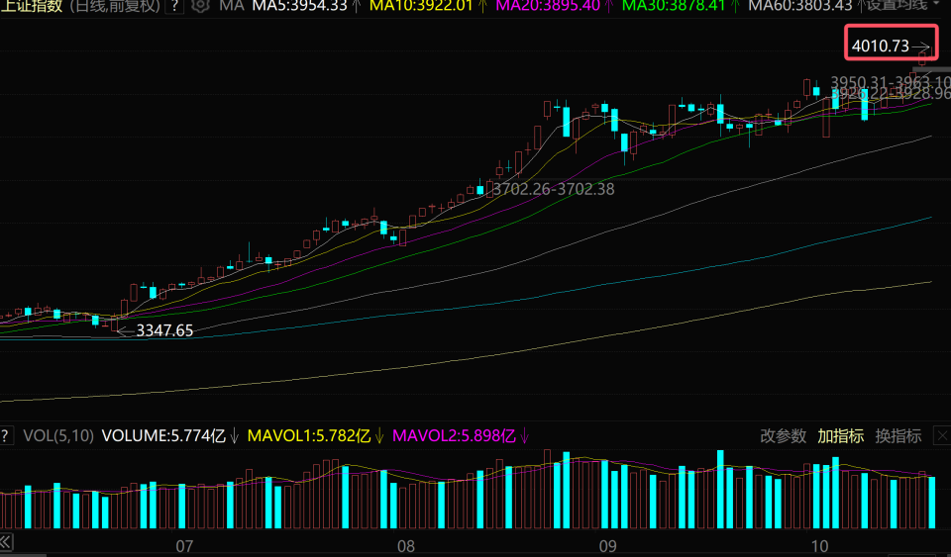The height and width of the screenshot is (557, 951).
Task: Close the volume indicator panel
Action: click(942, 435)
